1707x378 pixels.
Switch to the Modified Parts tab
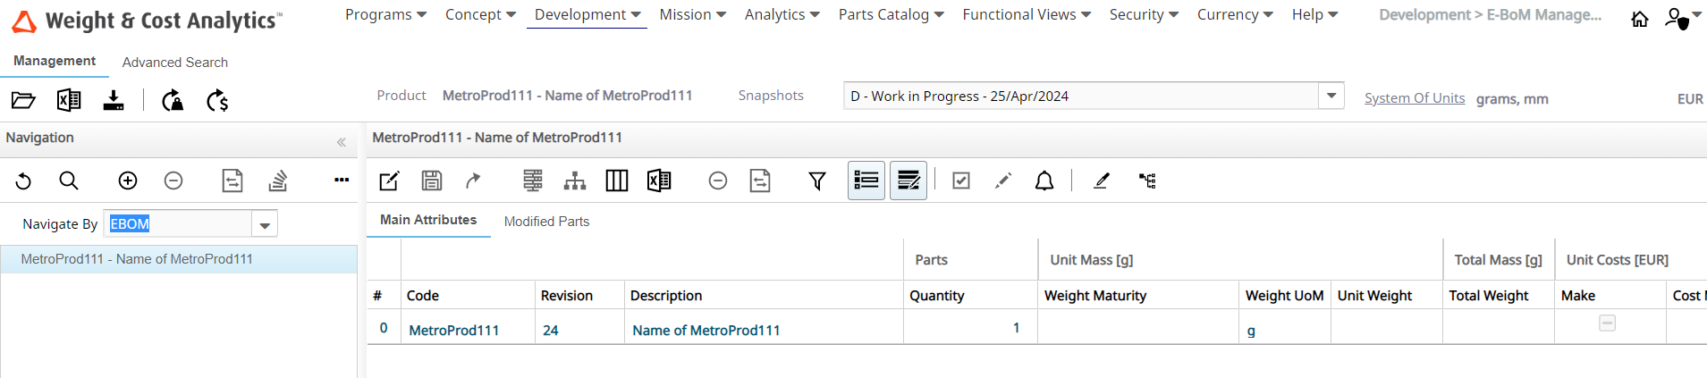[546, 222]
